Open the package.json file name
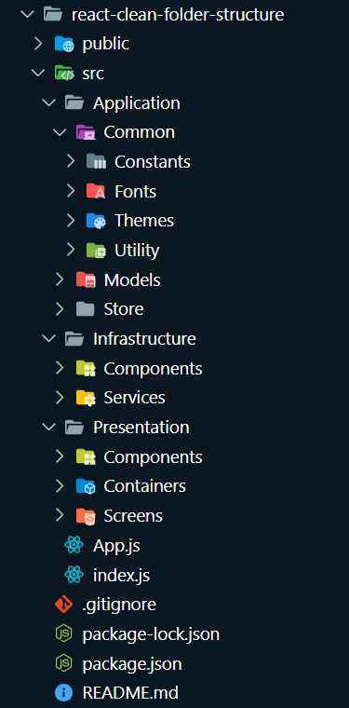 point(132,664)
